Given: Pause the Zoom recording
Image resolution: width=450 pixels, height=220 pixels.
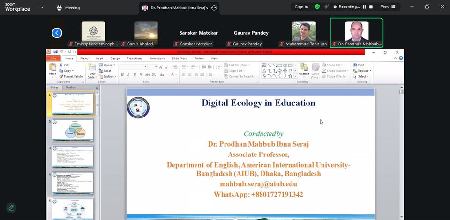Looking at the screenshot, I should coord(364,7).
